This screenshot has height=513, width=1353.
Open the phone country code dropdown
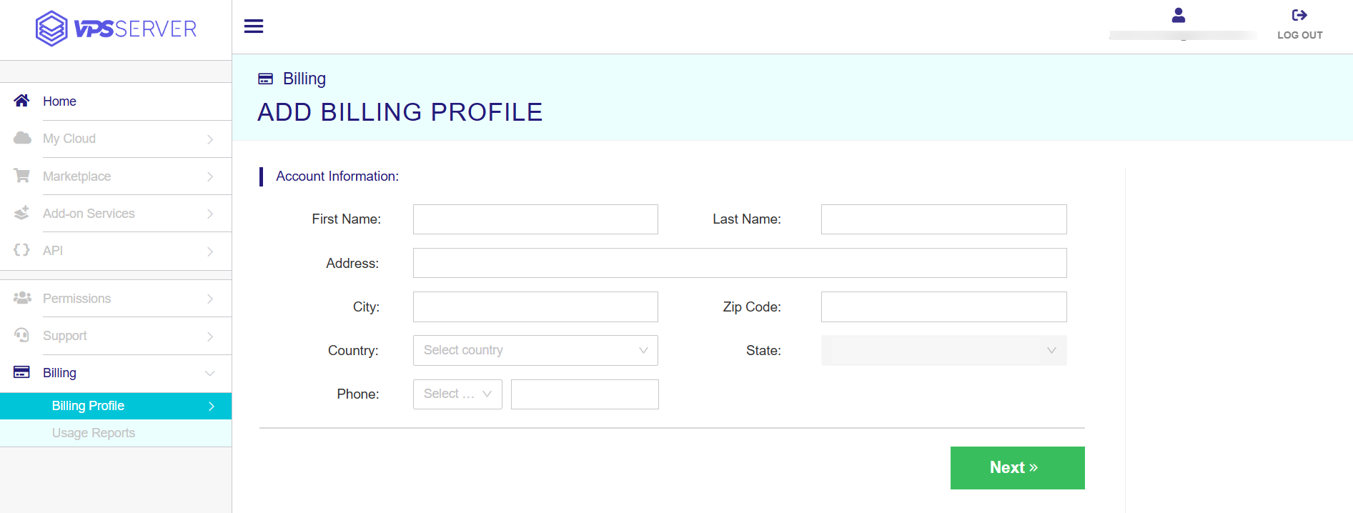[457, 394]
